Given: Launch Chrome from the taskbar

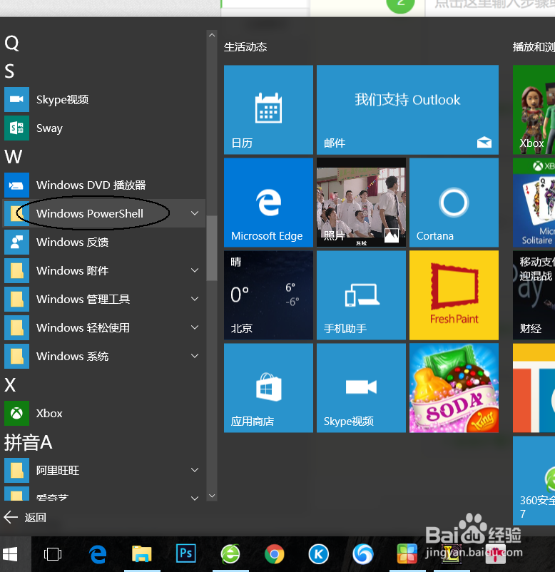Looking at the screenshot, I should pyautogui.click(x=275, y=554).
